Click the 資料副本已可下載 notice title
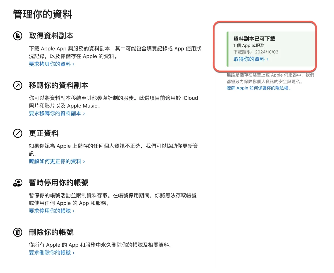This screenshot has width=334, height=273. click(254, 39)
